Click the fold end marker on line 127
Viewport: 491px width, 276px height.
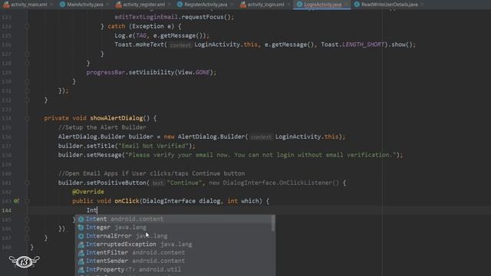[28, 54]
